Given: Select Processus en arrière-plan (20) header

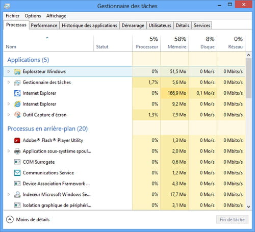Looking at the screenshot, I should (47, 128).
